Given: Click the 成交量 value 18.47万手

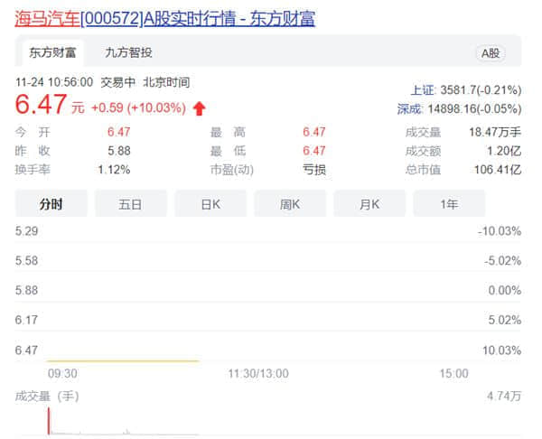Looking at the screenshot, I should pyautogui.click(x=495, y=132).
